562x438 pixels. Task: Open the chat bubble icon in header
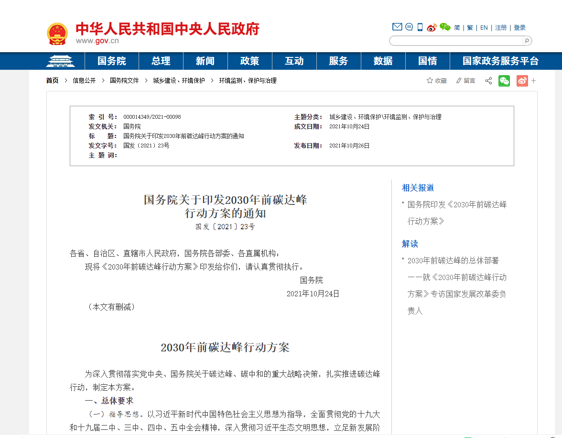pos(409,27)
